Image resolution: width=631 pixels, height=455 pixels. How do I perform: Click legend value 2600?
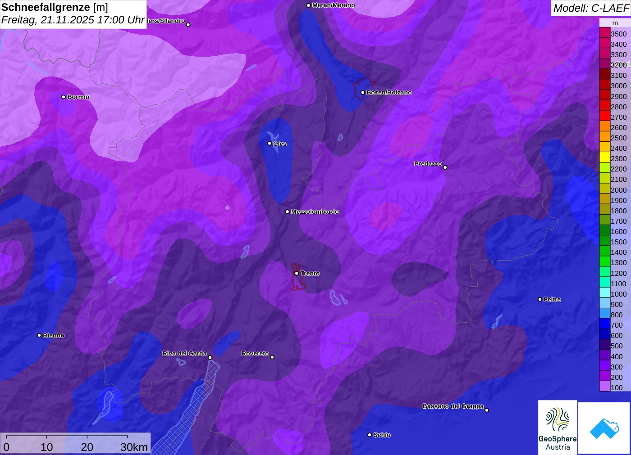(x=618, y=127)
